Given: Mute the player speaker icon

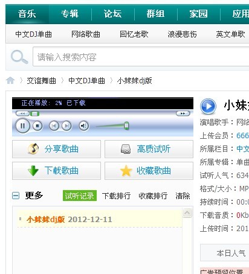Looking at the screenshot, I should [x=83, y=126].
